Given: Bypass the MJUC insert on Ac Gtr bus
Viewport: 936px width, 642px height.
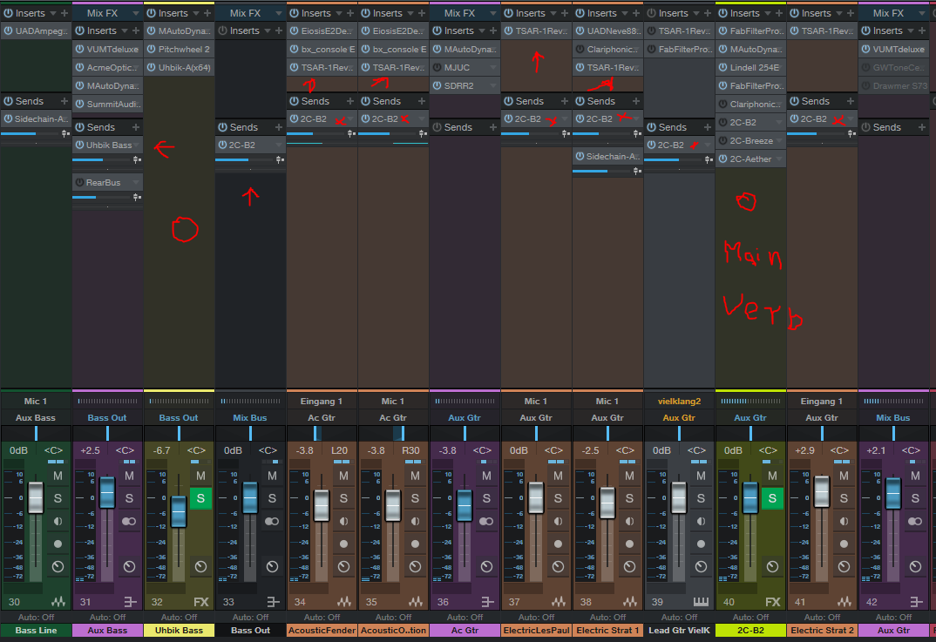Looking at the screenshot, I should click(x=437, y=67).
